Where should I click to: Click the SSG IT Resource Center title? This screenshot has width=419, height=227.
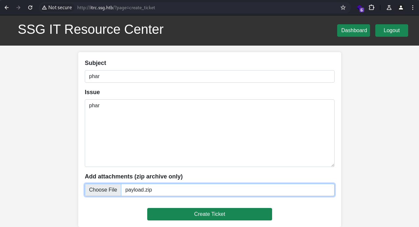(x=91, y=30)
